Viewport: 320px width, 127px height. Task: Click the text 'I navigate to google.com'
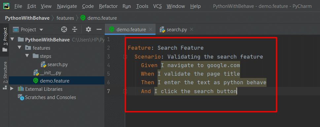coord(200,65)
